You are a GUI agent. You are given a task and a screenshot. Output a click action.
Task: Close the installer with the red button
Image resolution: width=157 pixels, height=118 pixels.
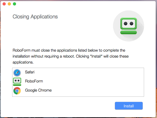pyautogui.click(x=4, y=4)
